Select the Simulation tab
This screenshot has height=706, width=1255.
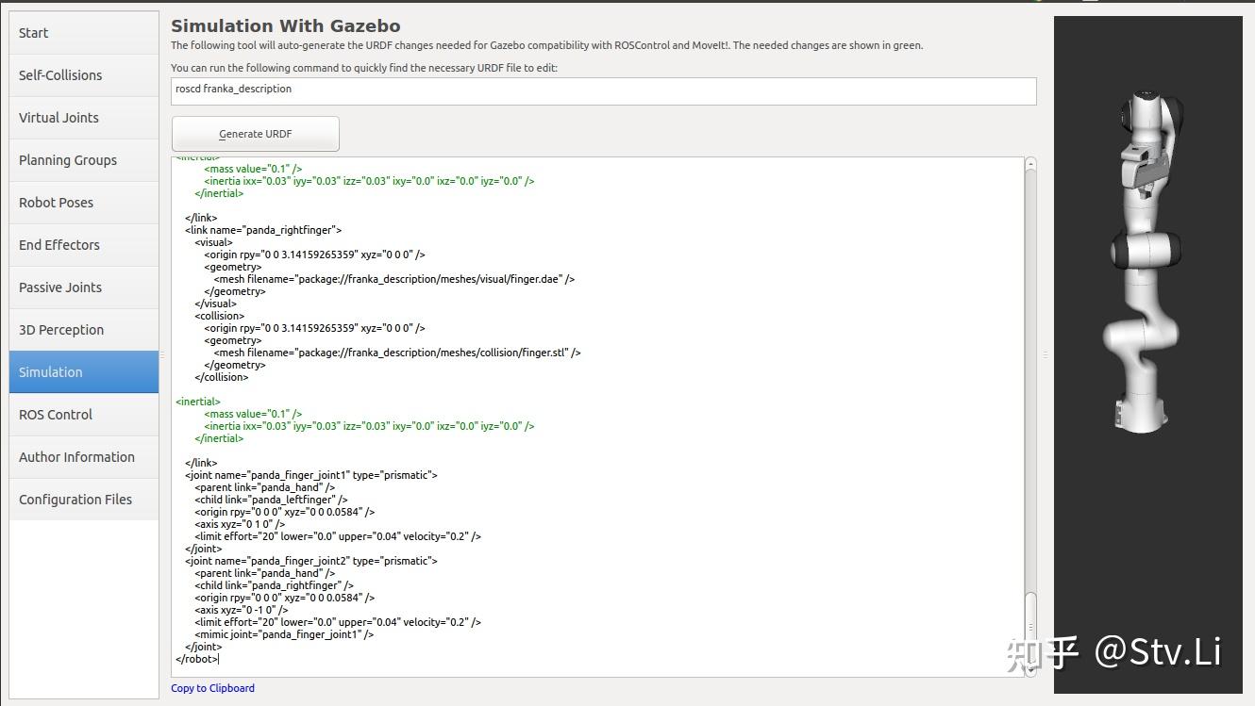click(84, 372)
